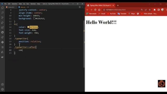Bookmark this page with the star
Image resolution: width=167 pixels, height=94 pixels.
tap(150, 10)
